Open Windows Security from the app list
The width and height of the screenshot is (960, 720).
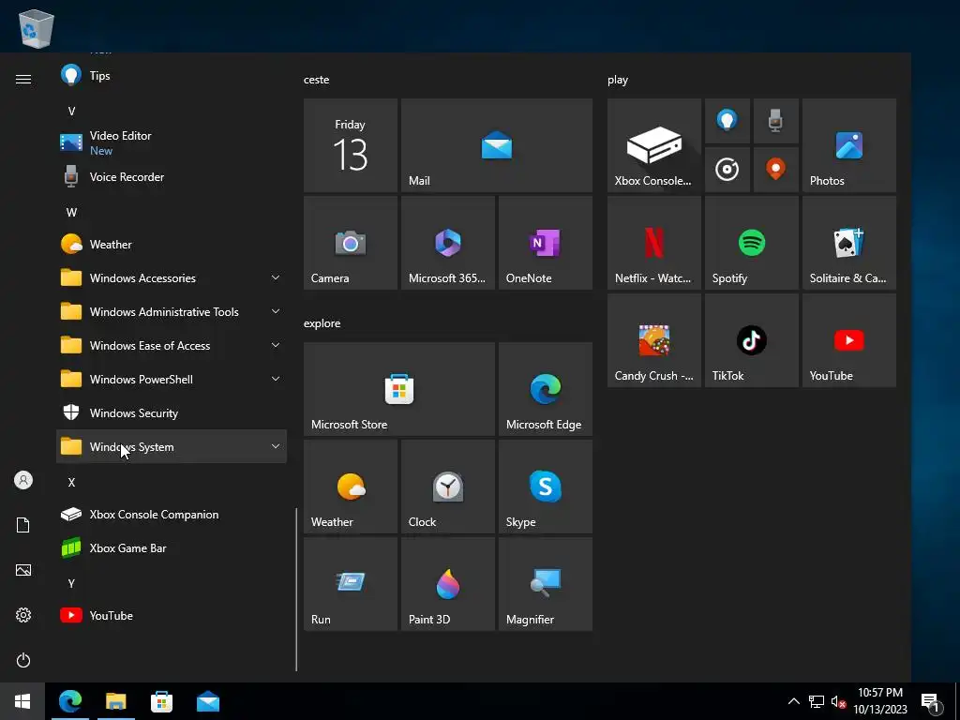172,412
